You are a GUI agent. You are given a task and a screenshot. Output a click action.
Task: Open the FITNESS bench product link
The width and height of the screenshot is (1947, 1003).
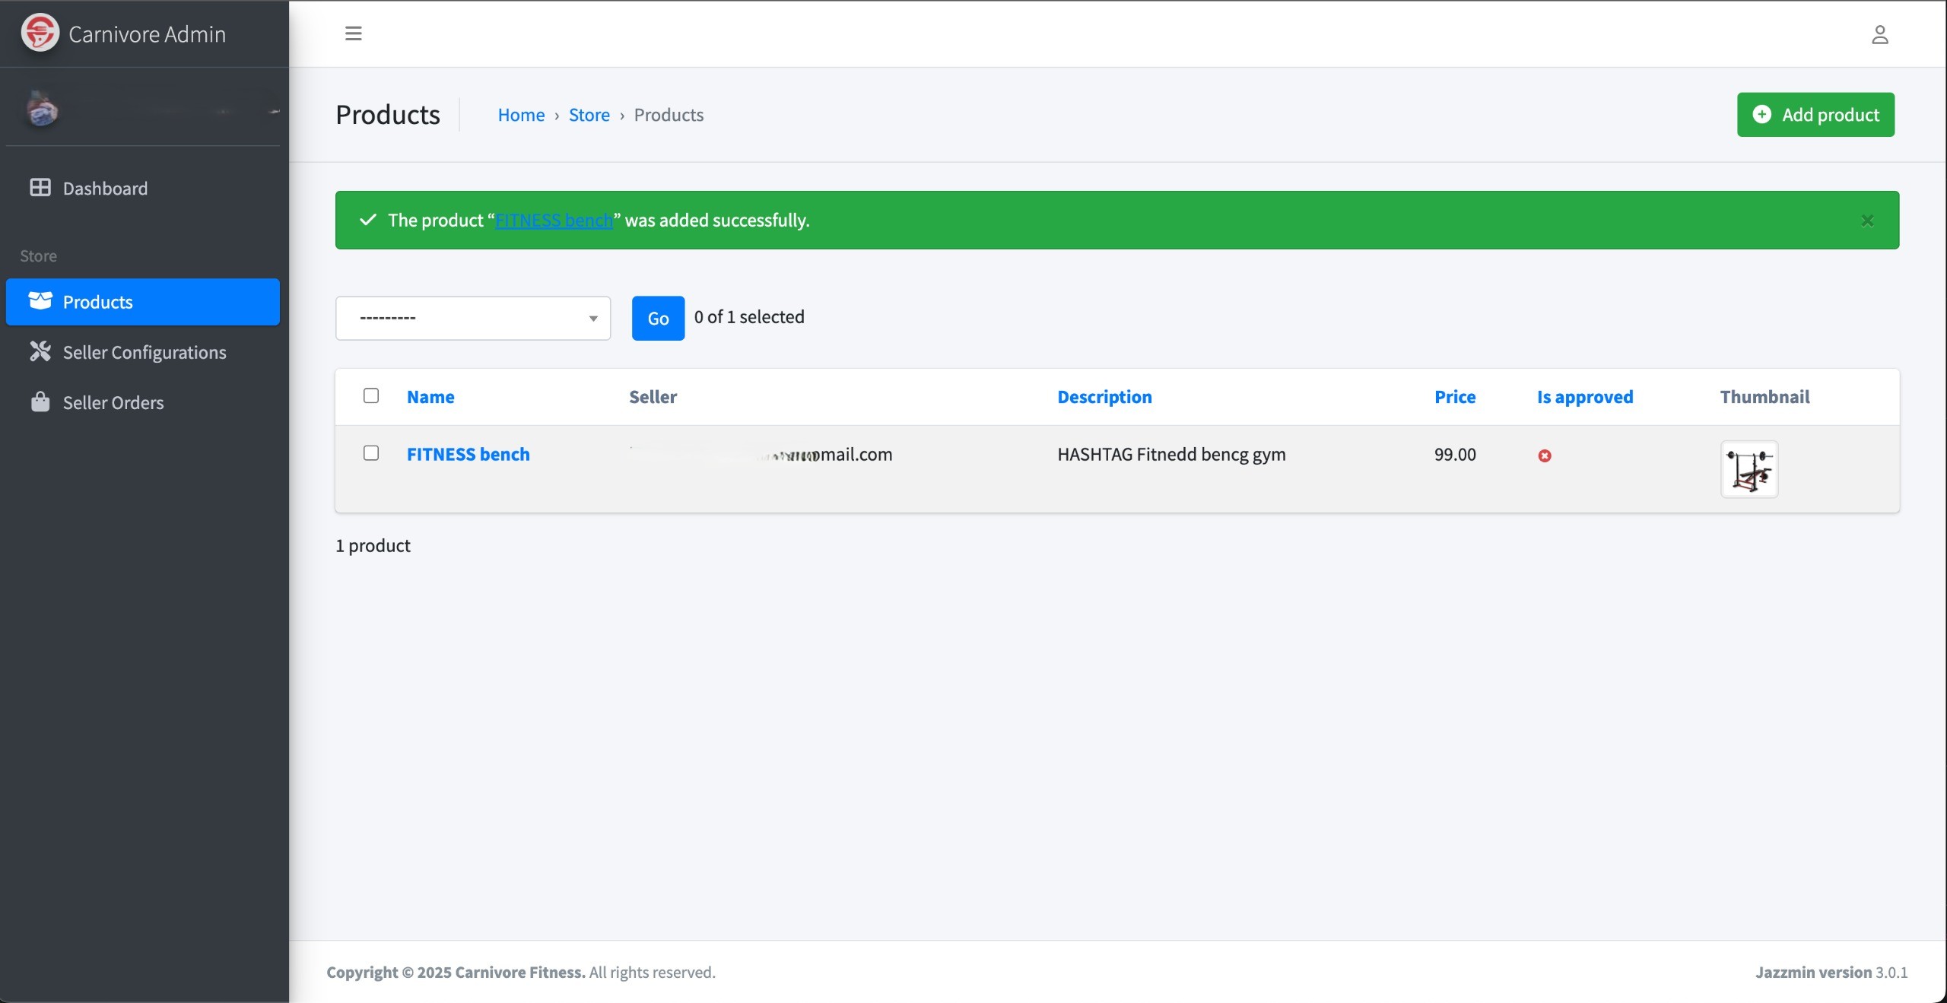[x=468, y=454]
